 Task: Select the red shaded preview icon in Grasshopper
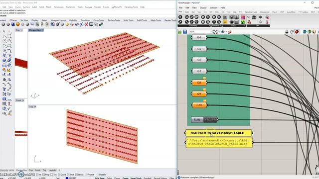click(297, 32)
